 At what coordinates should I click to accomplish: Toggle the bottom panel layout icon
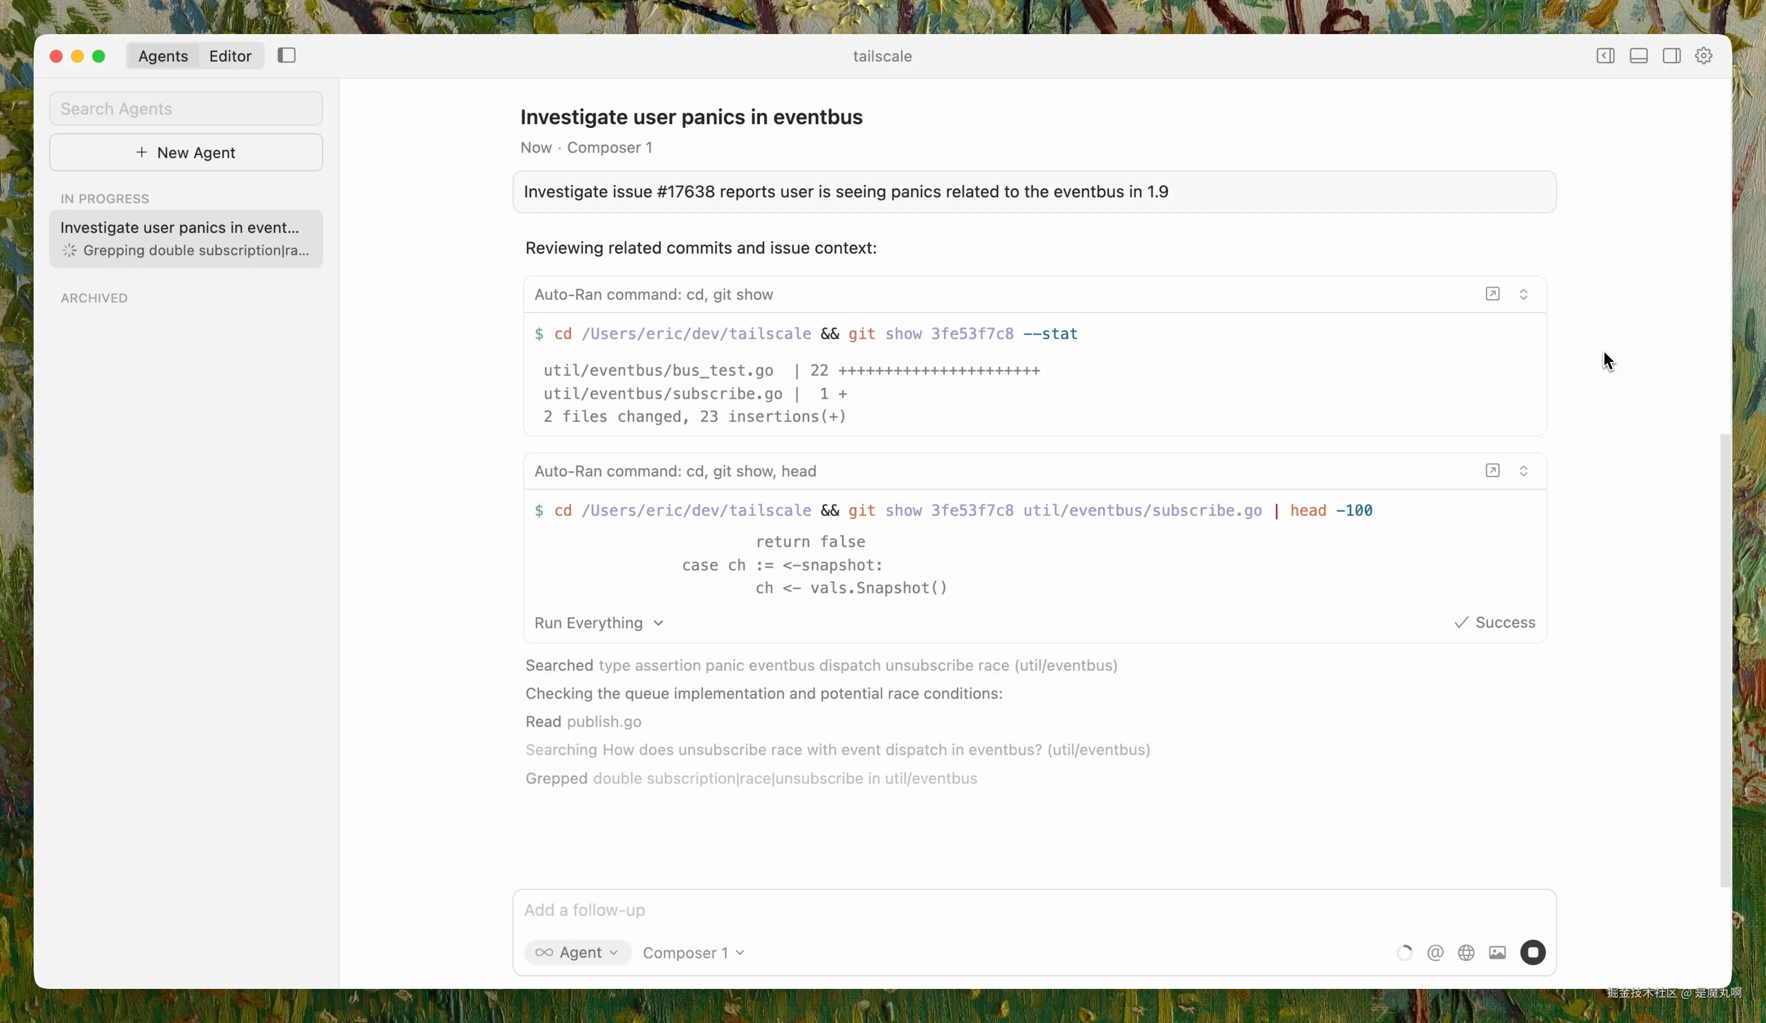(x=1639, y=56)
